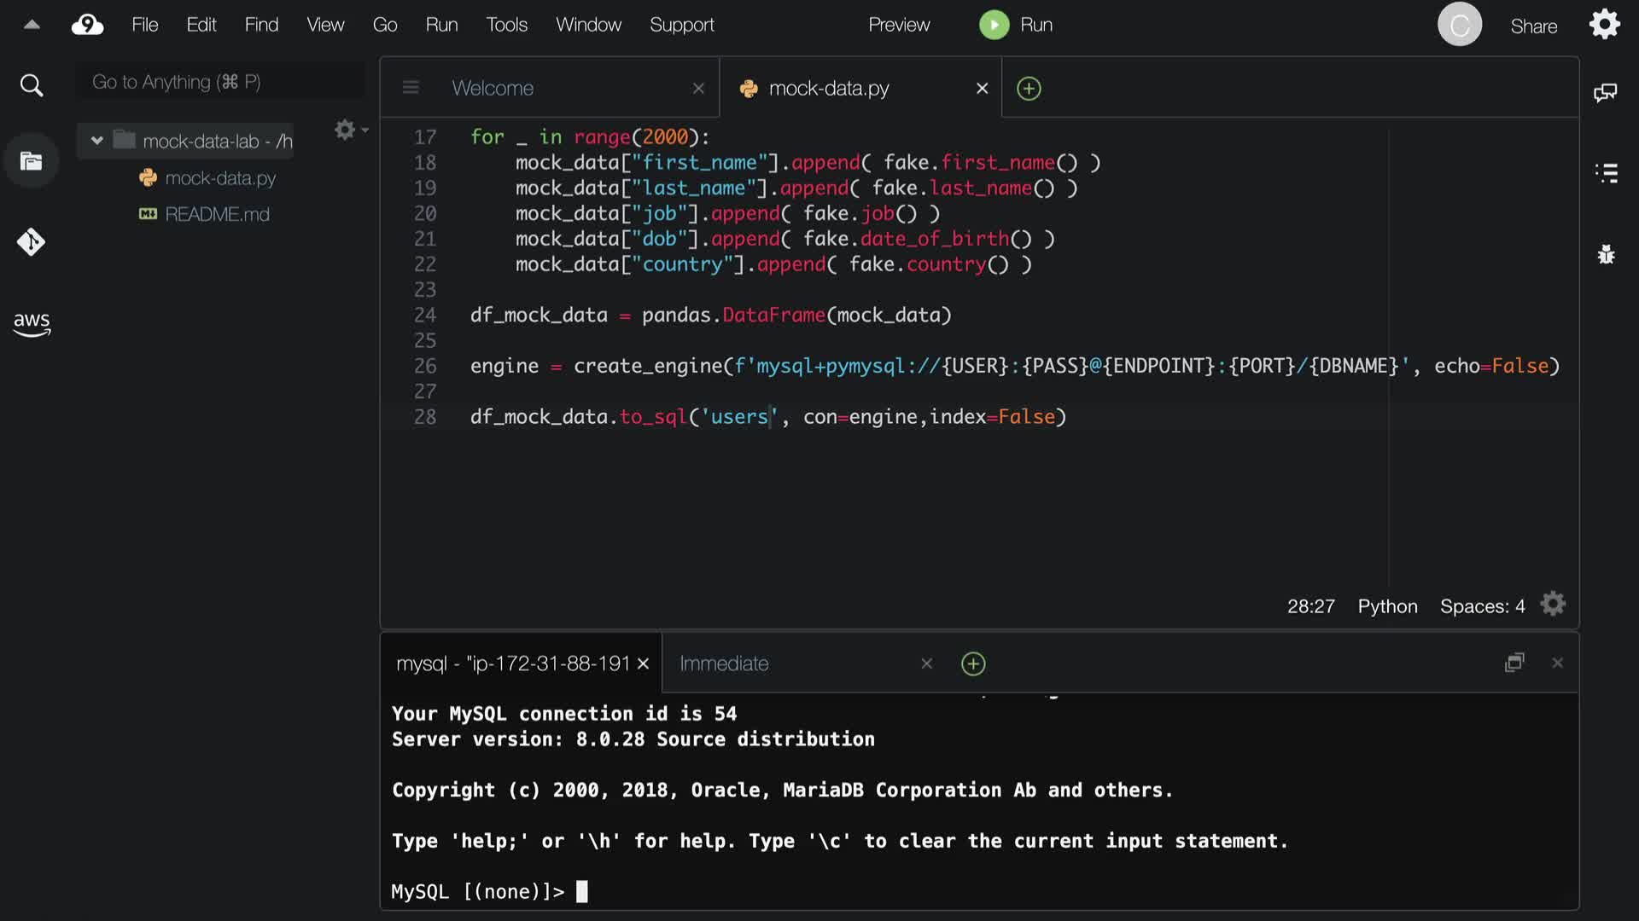Open the Tools menu
The image size is (1639, 921).
coord(506,25)
